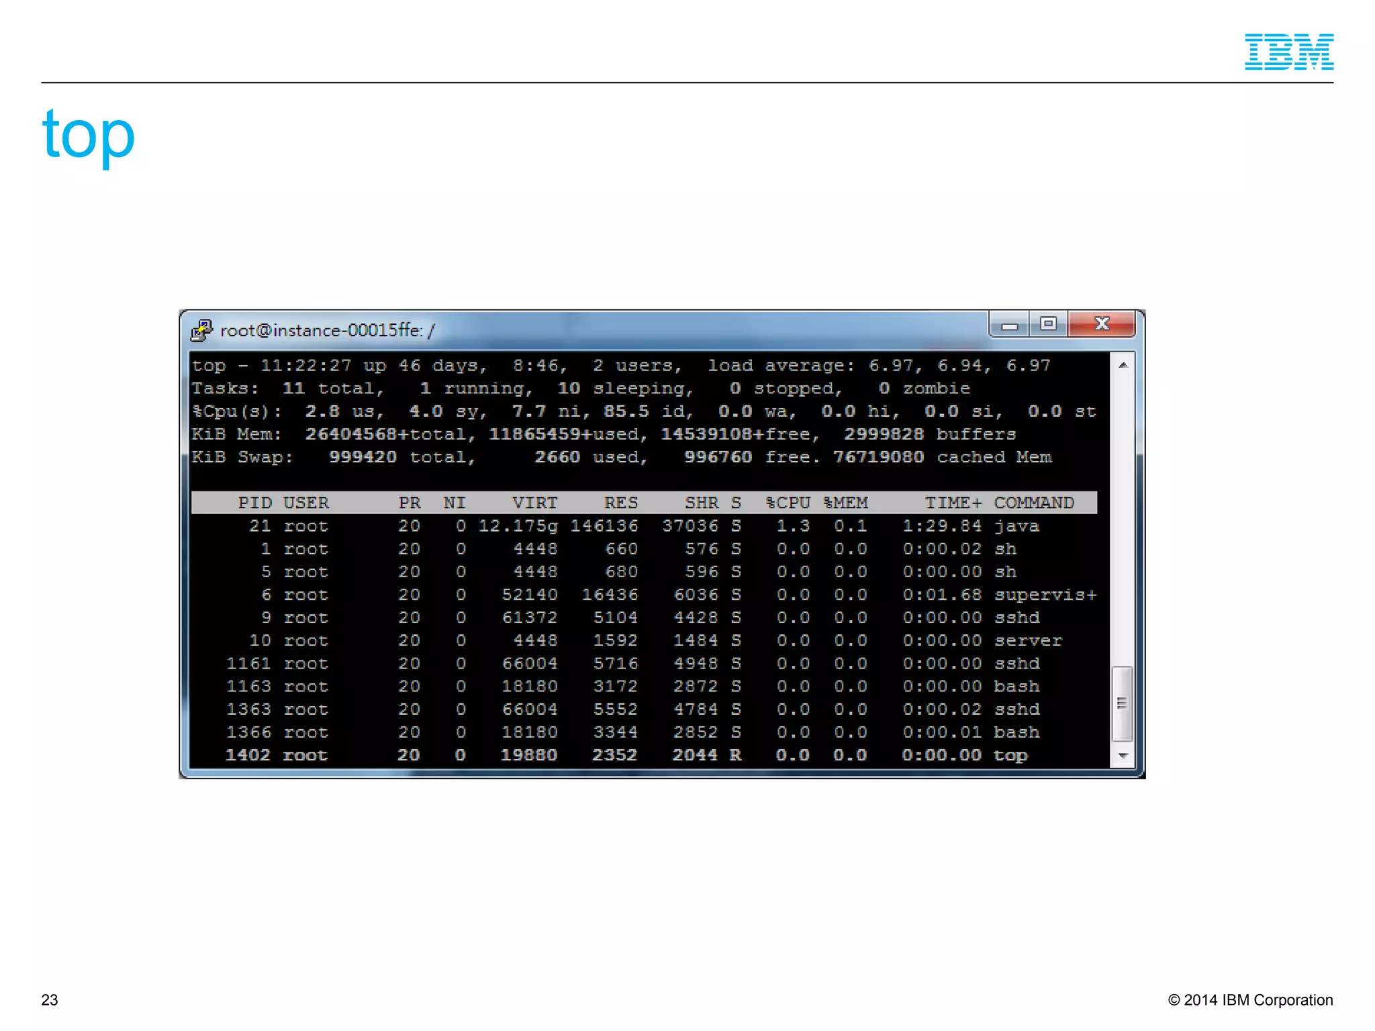Click the '12.175g' VIRT value
The image size is (1375, 1031).
click(x=518, y=526)
